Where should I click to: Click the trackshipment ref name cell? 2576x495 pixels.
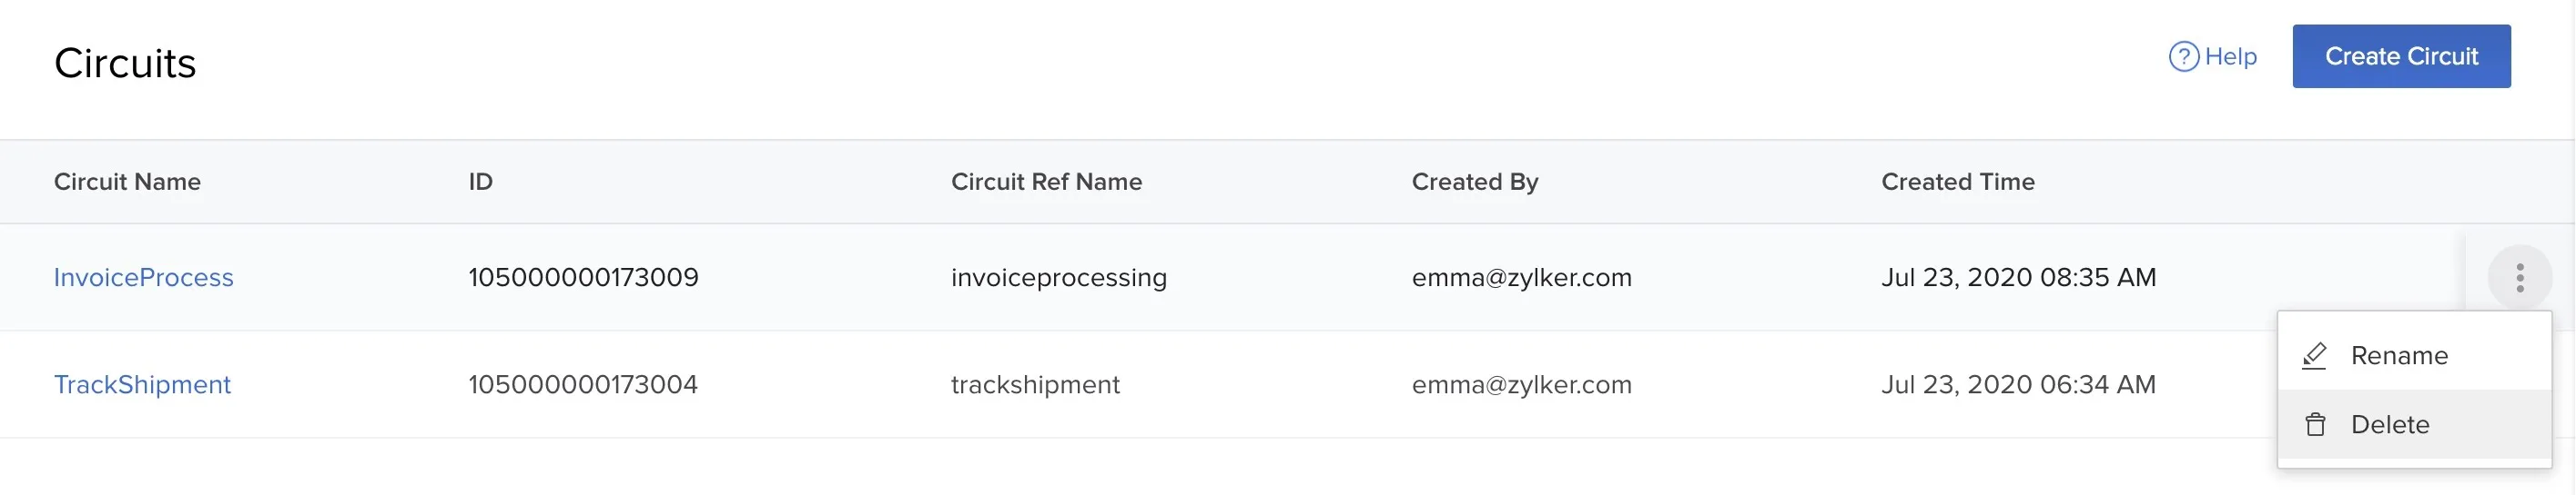pyautogui.click(x=1035, y=385)
